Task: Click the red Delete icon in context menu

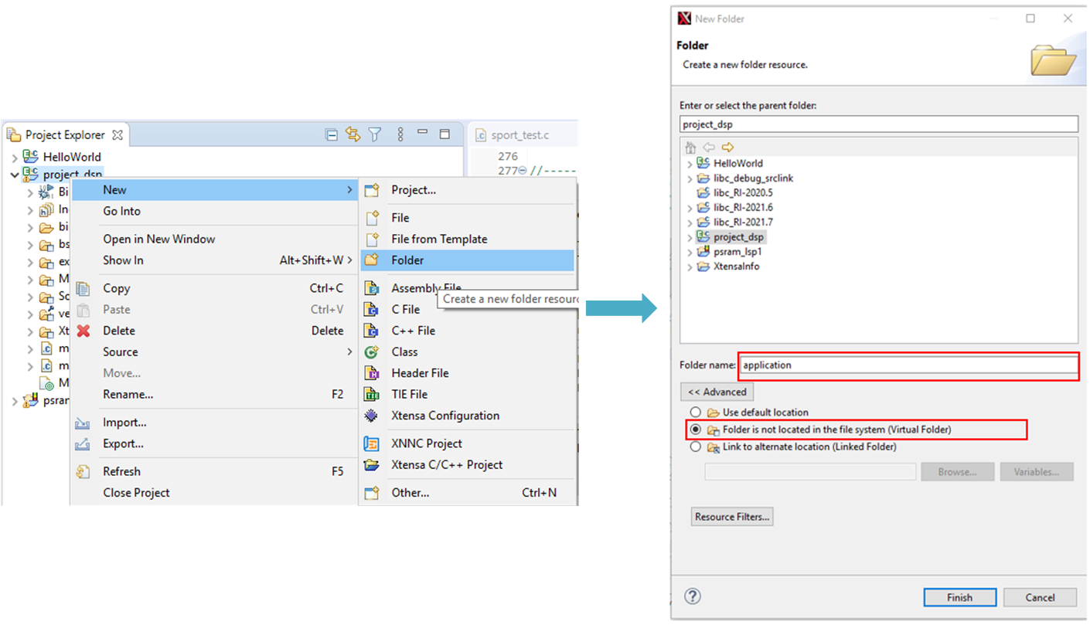Action: tap(83, 331)
